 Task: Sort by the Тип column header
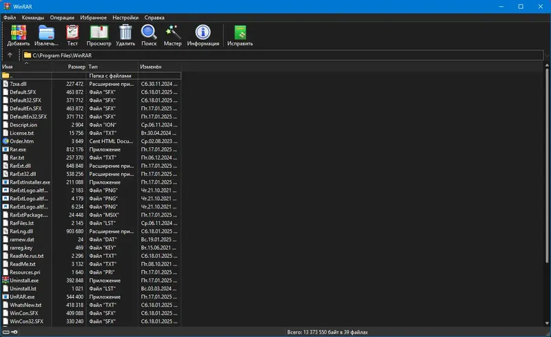click(112, 67)
